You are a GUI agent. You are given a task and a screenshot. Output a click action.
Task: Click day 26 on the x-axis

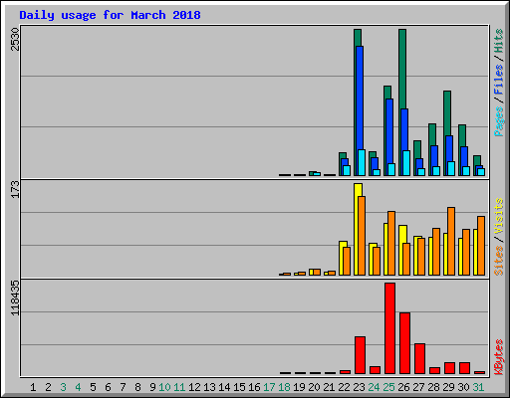[x=403, y=387]
